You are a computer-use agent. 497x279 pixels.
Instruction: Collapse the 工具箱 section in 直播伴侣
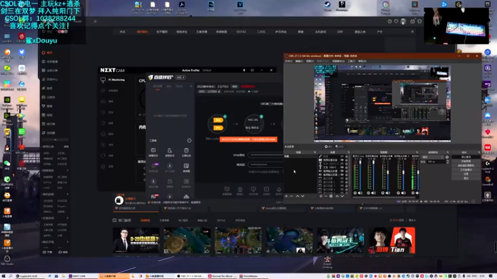[x=189, y=140]
